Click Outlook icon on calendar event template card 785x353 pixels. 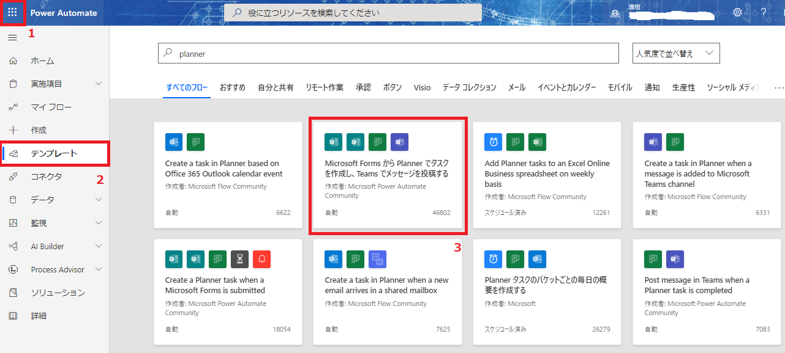174,142
